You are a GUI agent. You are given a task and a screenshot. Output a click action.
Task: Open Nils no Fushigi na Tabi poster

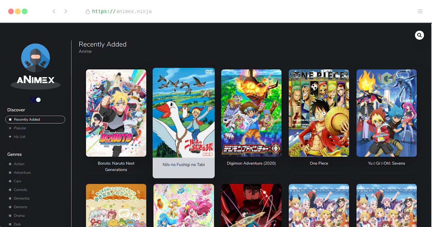(x=184, y=113)
